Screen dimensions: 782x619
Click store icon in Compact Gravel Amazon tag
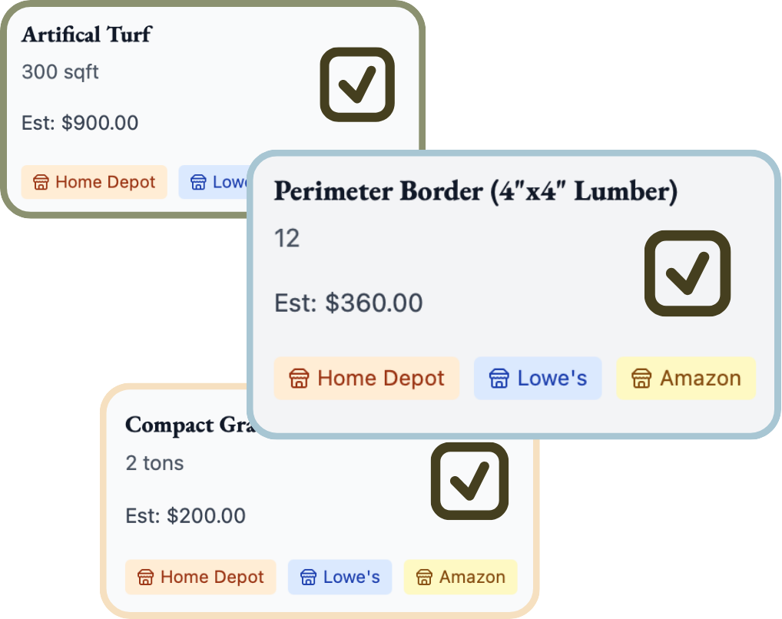pos(425,578)
